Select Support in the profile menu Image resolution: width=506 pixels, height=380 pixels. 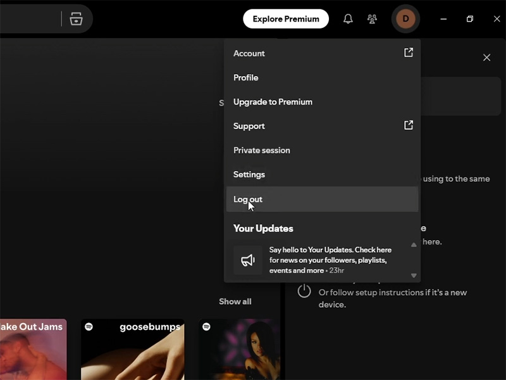click(322, 126)
